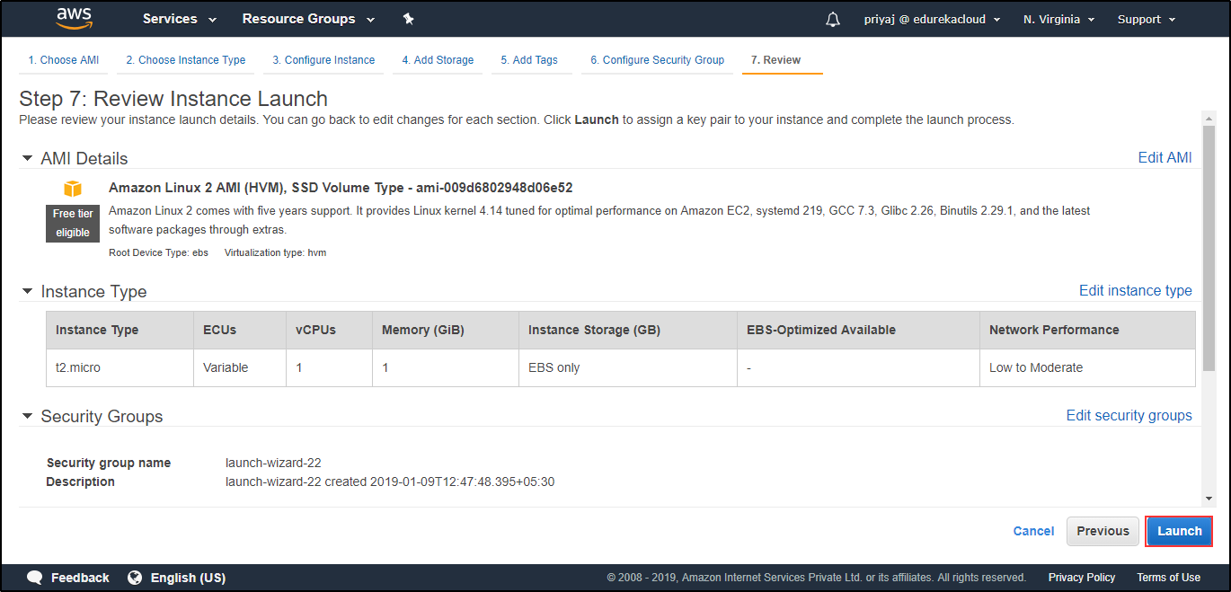Click the Virtualization type: hvm text
Viewport: 1231px width, 592px height.
coord(276,252)
